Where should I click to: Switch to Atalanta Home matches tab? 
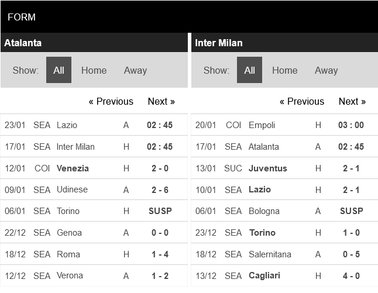(94, 70)
